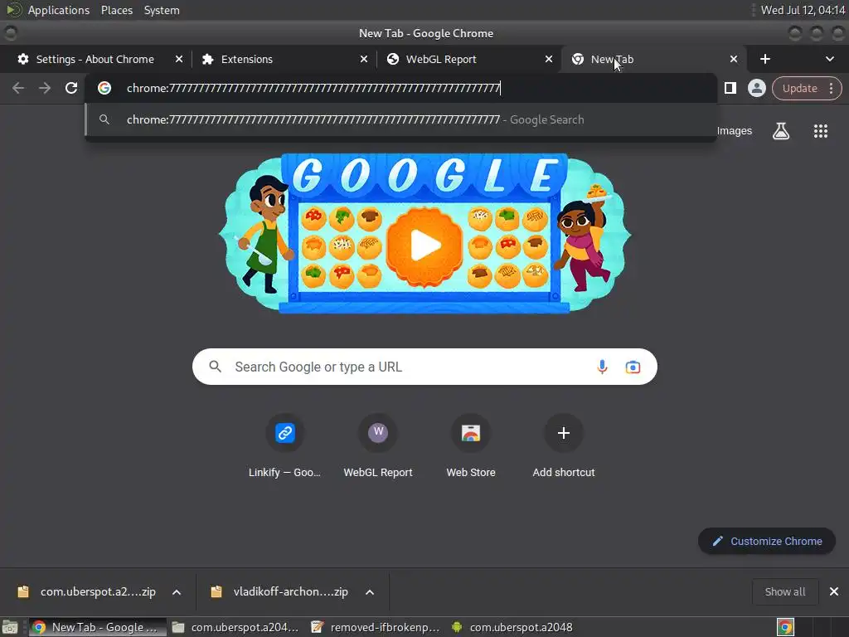Open the Places menu
Viewport: 849px width, 637px height.
click(x=117, y=10)
